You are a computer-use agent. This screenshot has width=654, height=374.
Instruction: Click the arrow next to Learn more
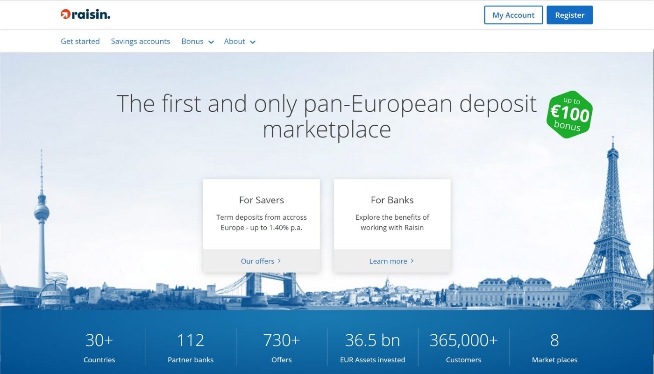(x=412, y=261)
